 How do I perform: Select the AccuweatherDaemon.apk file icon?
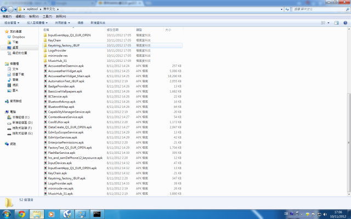[46, 66]
